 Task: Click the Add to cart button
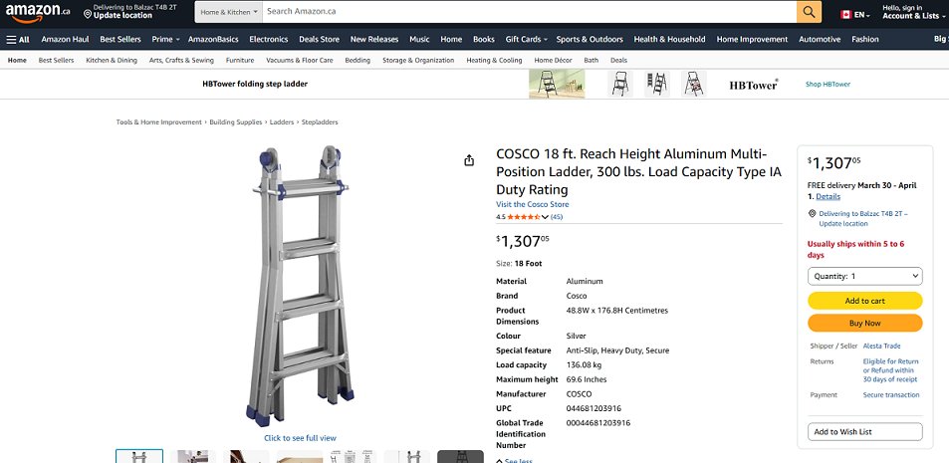(x=864, y=301)
